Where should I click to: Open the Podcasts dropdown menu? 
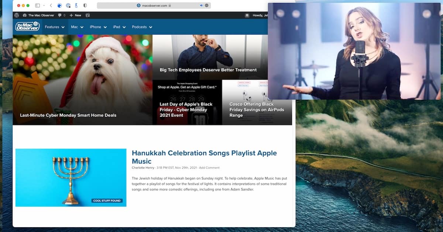[x=142, y=27]
